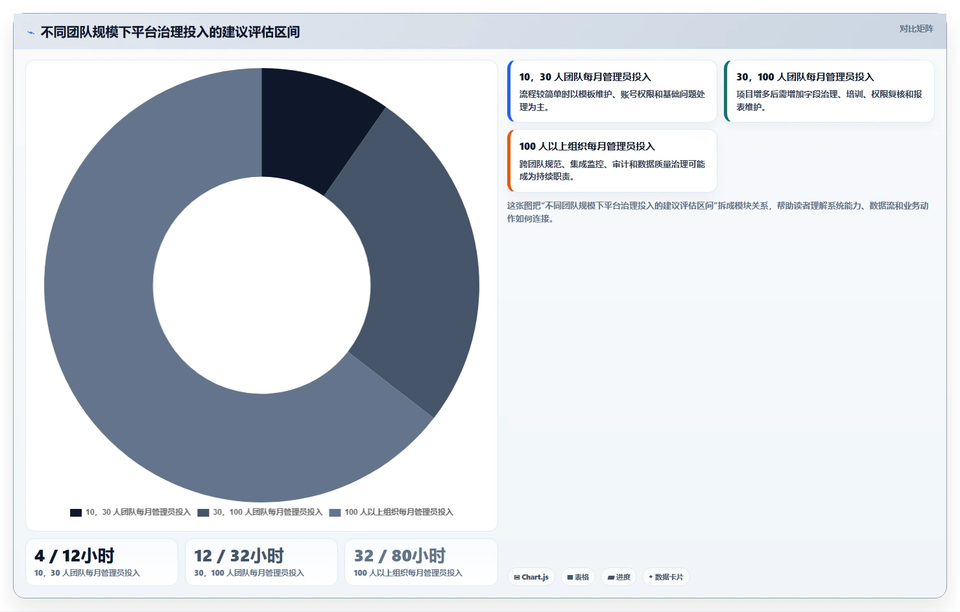This screenshot has height=612, width=960.
Task: Click the caption under 4 / 12小时
Action: pyautogui.click(x=87, y=573)
